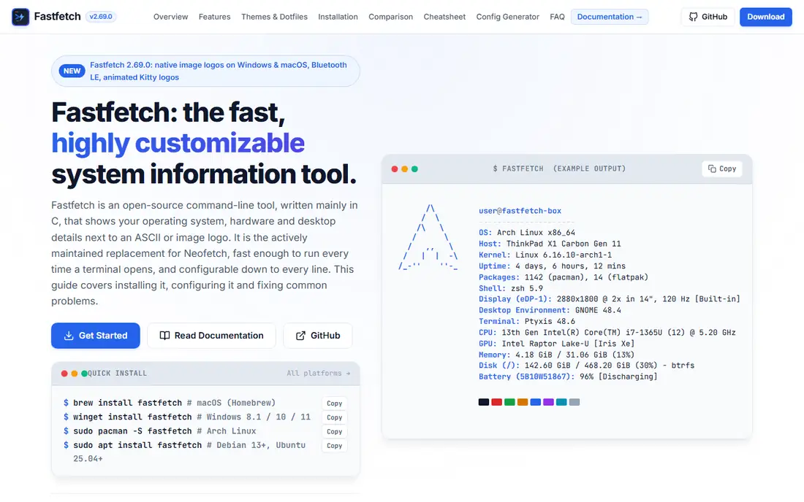The height and width of the screenshot is (502, 804).
Task: Click the Desktop Environment: GNOME 48.4 line
Action: click(550, 310)
